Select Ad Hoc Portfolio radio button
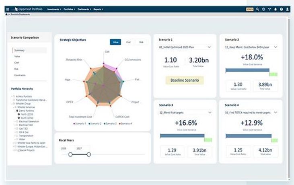The width and height of the screenshot is (294, 185). tap(14, 97)
